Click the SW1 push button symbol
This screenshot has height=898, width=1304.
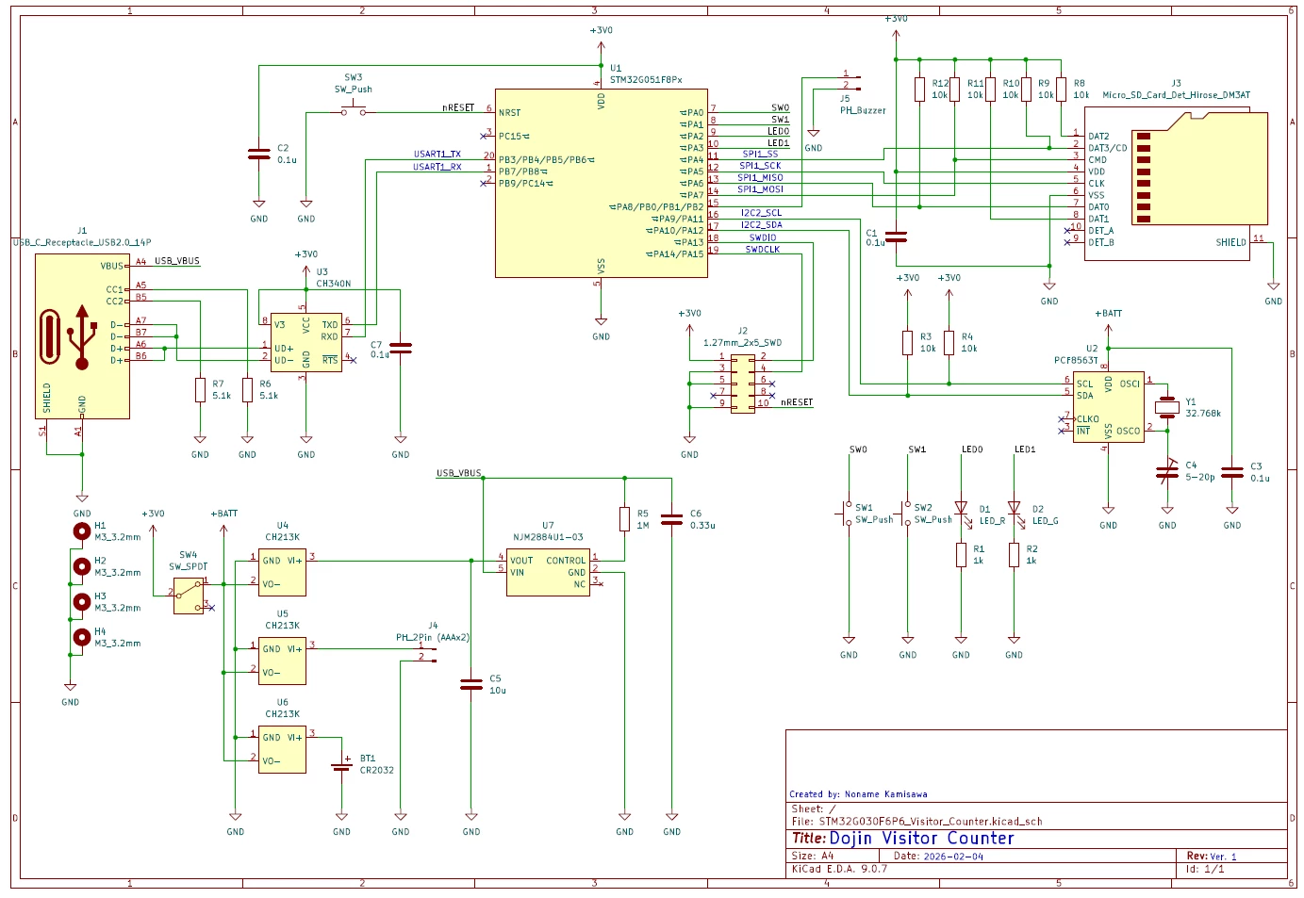[845, 514]
